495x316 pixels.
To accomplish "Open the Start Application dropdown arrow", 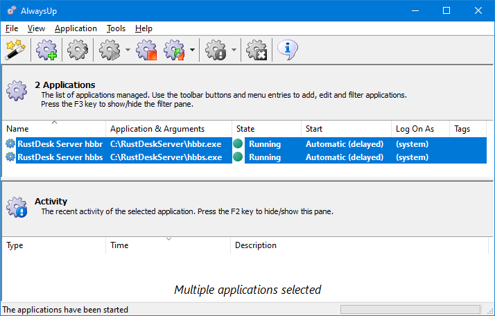I will coord(128,50).
